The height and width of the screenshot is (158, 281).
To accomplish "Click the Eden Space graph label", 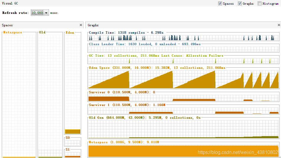I will coord(157,68).
